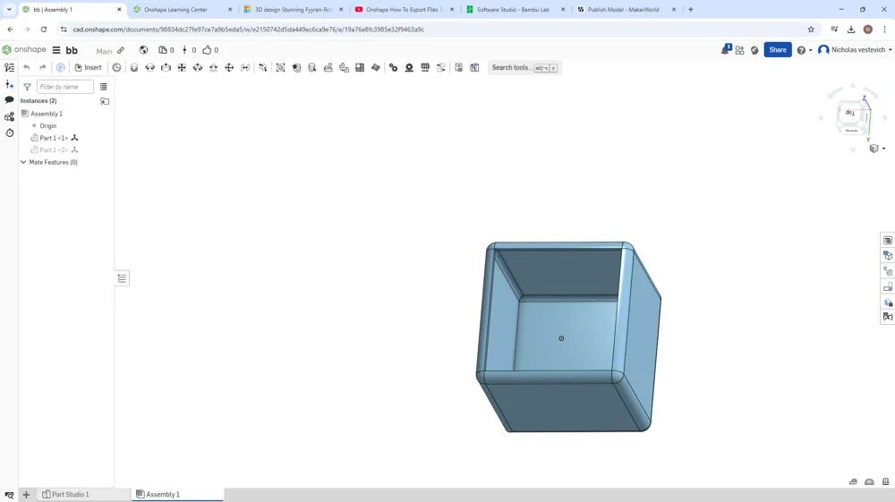Toggle the instances list sidebar icon

(x=9, y=67)
